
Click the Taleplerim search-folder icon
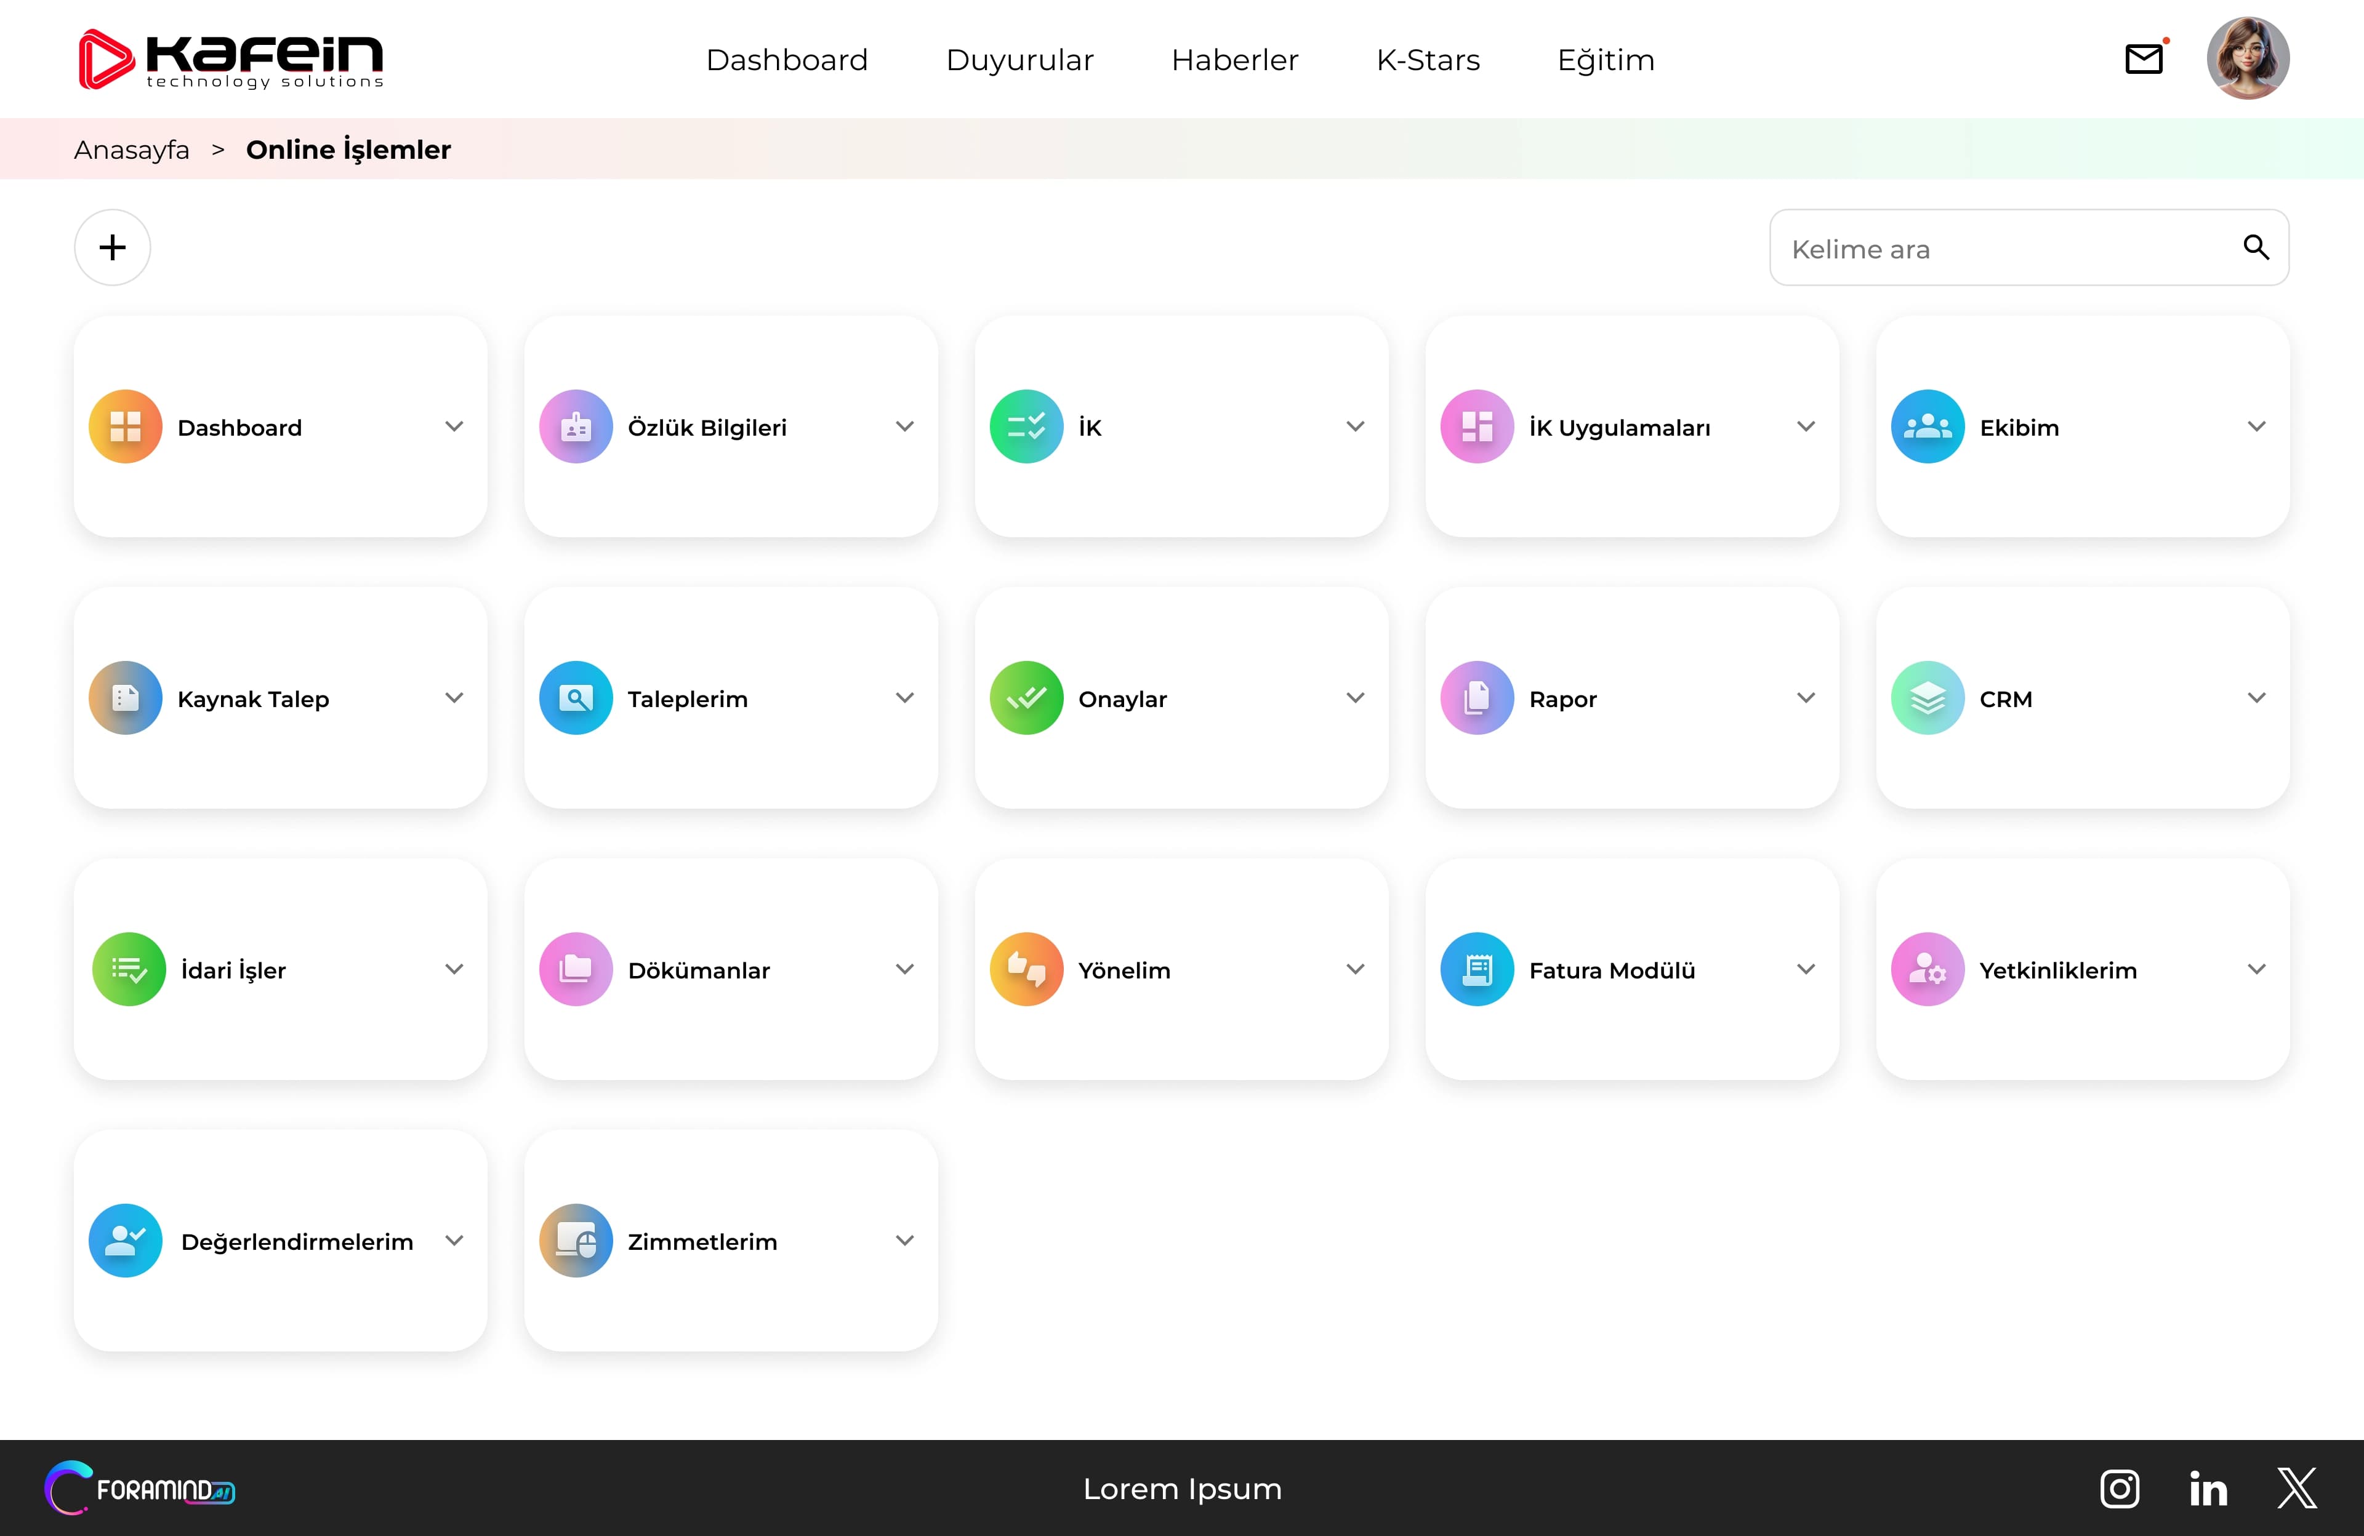576,698
